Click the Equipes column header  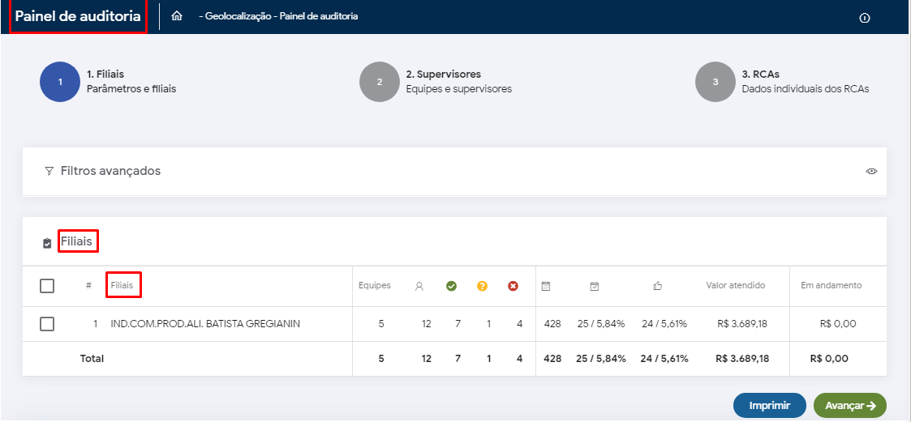tap(374, 286)
